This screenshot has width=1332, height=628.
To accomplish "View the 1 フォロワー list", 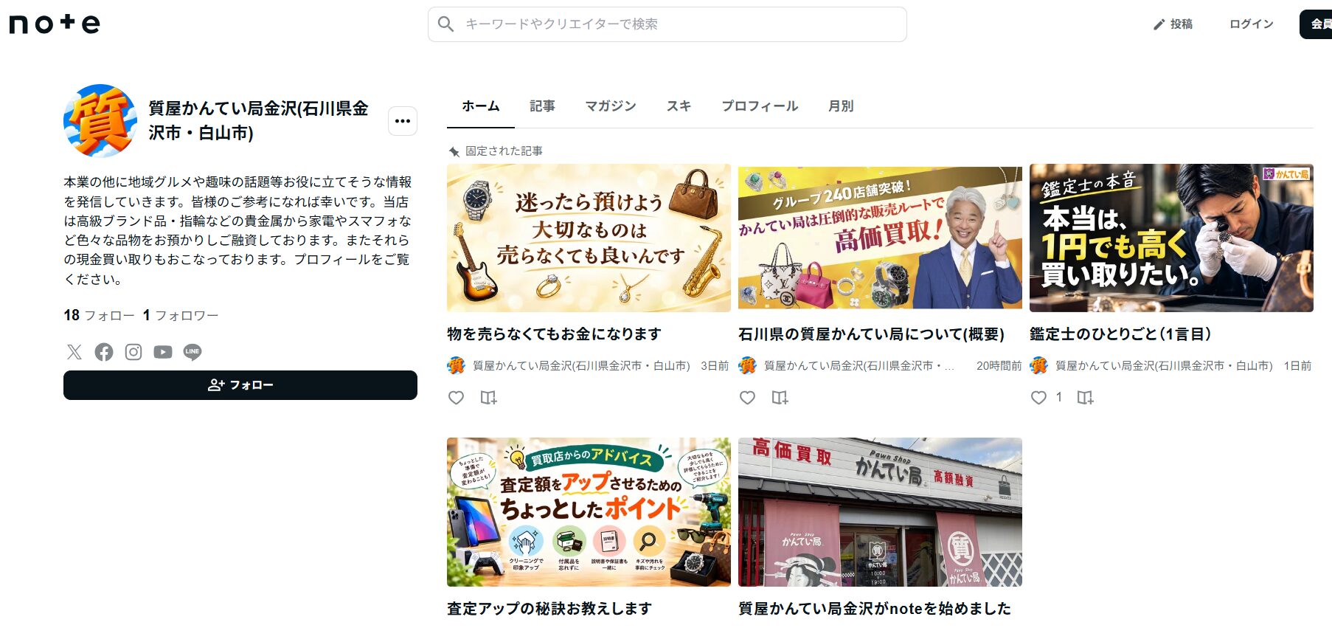I will [181, 315].
